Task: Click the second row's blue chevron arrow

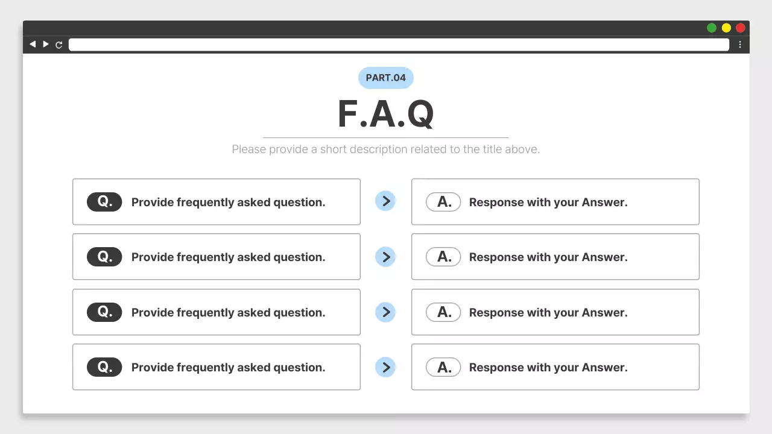Action: tap(385, 257)
